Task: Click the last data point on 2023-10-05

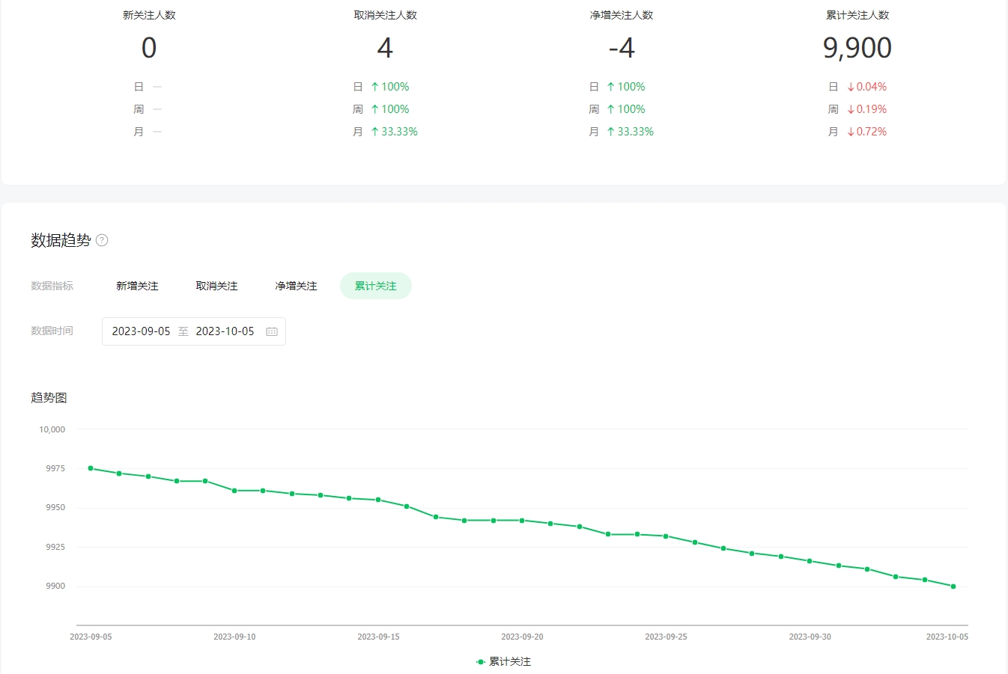Action: [x=953, y=586]
